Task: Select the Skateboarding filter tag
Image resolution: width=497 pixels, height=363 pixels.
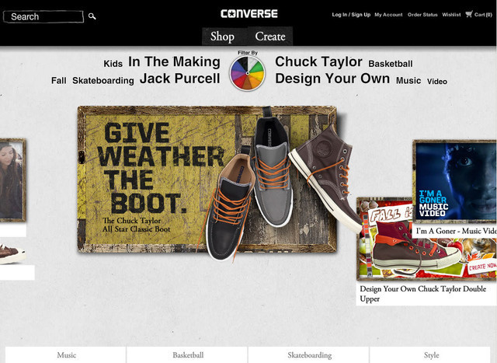Action: pyautogui.click(x=103, y=81)
